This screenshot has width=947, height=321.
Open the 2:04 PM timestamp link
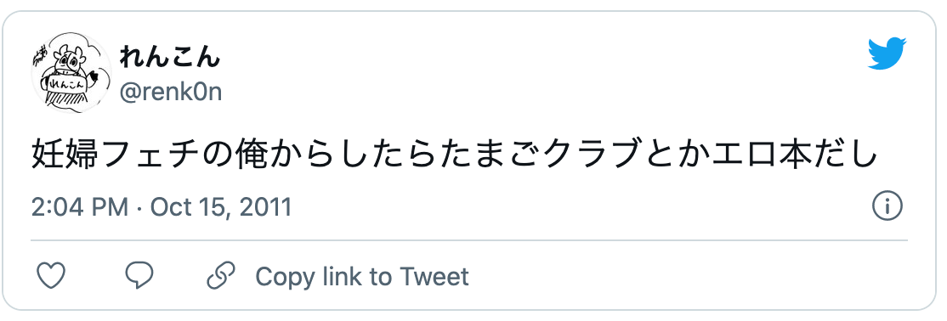[80, 207]
